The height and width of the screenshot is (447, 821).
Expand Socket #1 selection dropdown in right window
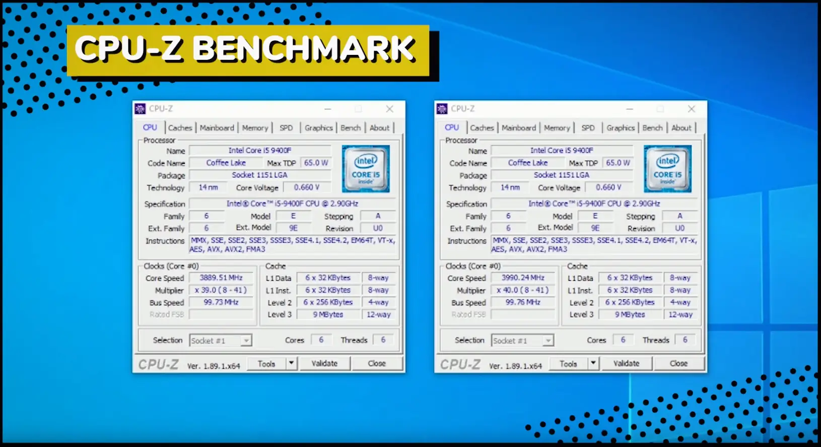(x=548, y=341)
